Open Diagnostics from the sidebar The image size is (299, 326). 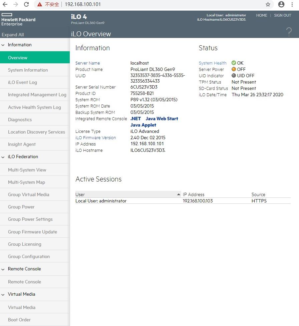pos(20,119)
